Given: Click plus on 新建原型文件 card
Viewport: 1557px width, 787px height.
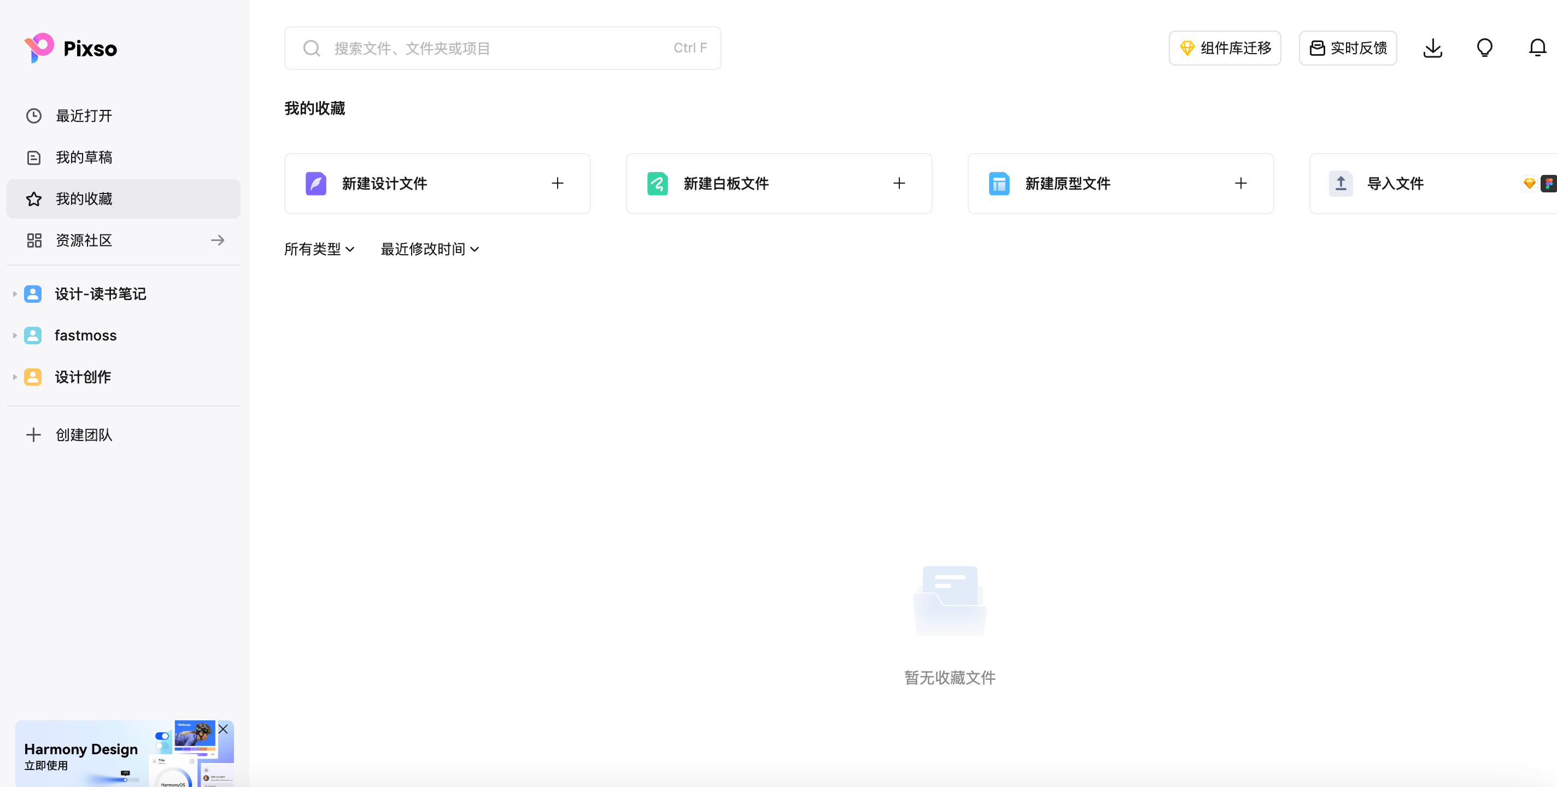Looking at the screenshot, I should coord(1240,183).
